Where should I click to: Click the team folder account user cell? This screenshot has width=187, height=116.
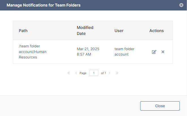(124, 52)
